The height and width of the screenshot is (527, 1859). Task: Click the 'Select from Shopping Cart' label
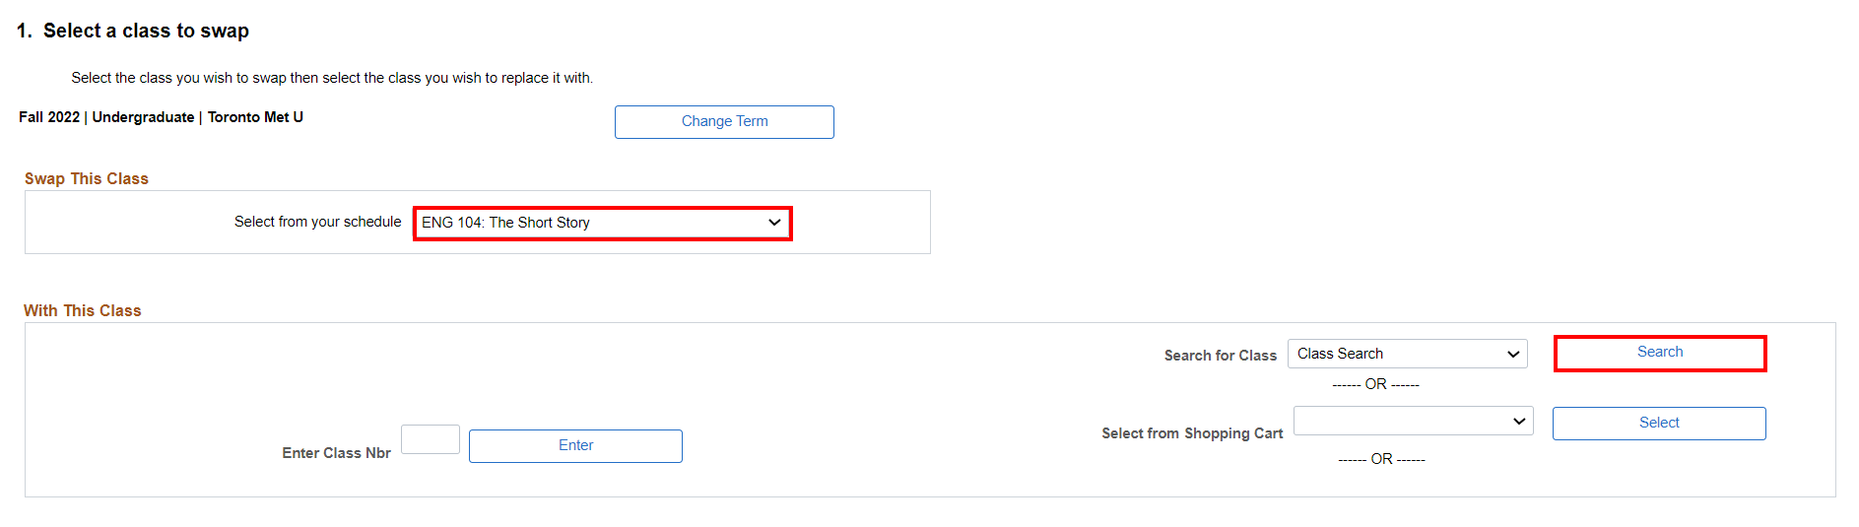tap(1192, 433)
